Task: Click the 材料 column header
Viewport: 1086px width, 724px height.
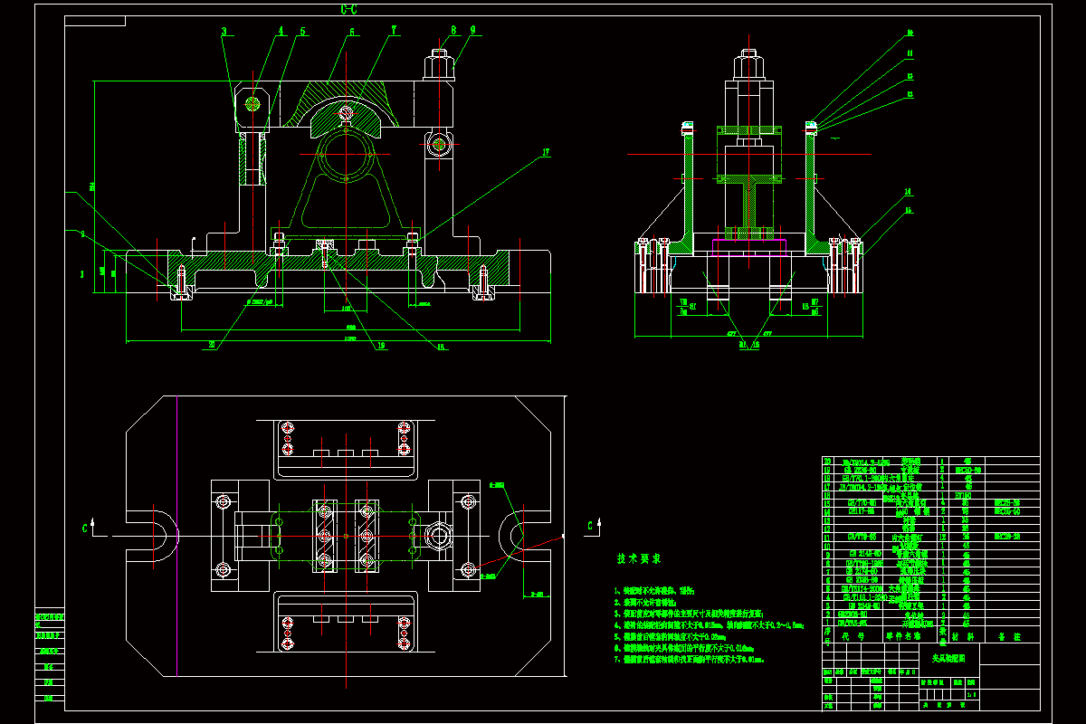Action: click(963, 636)
